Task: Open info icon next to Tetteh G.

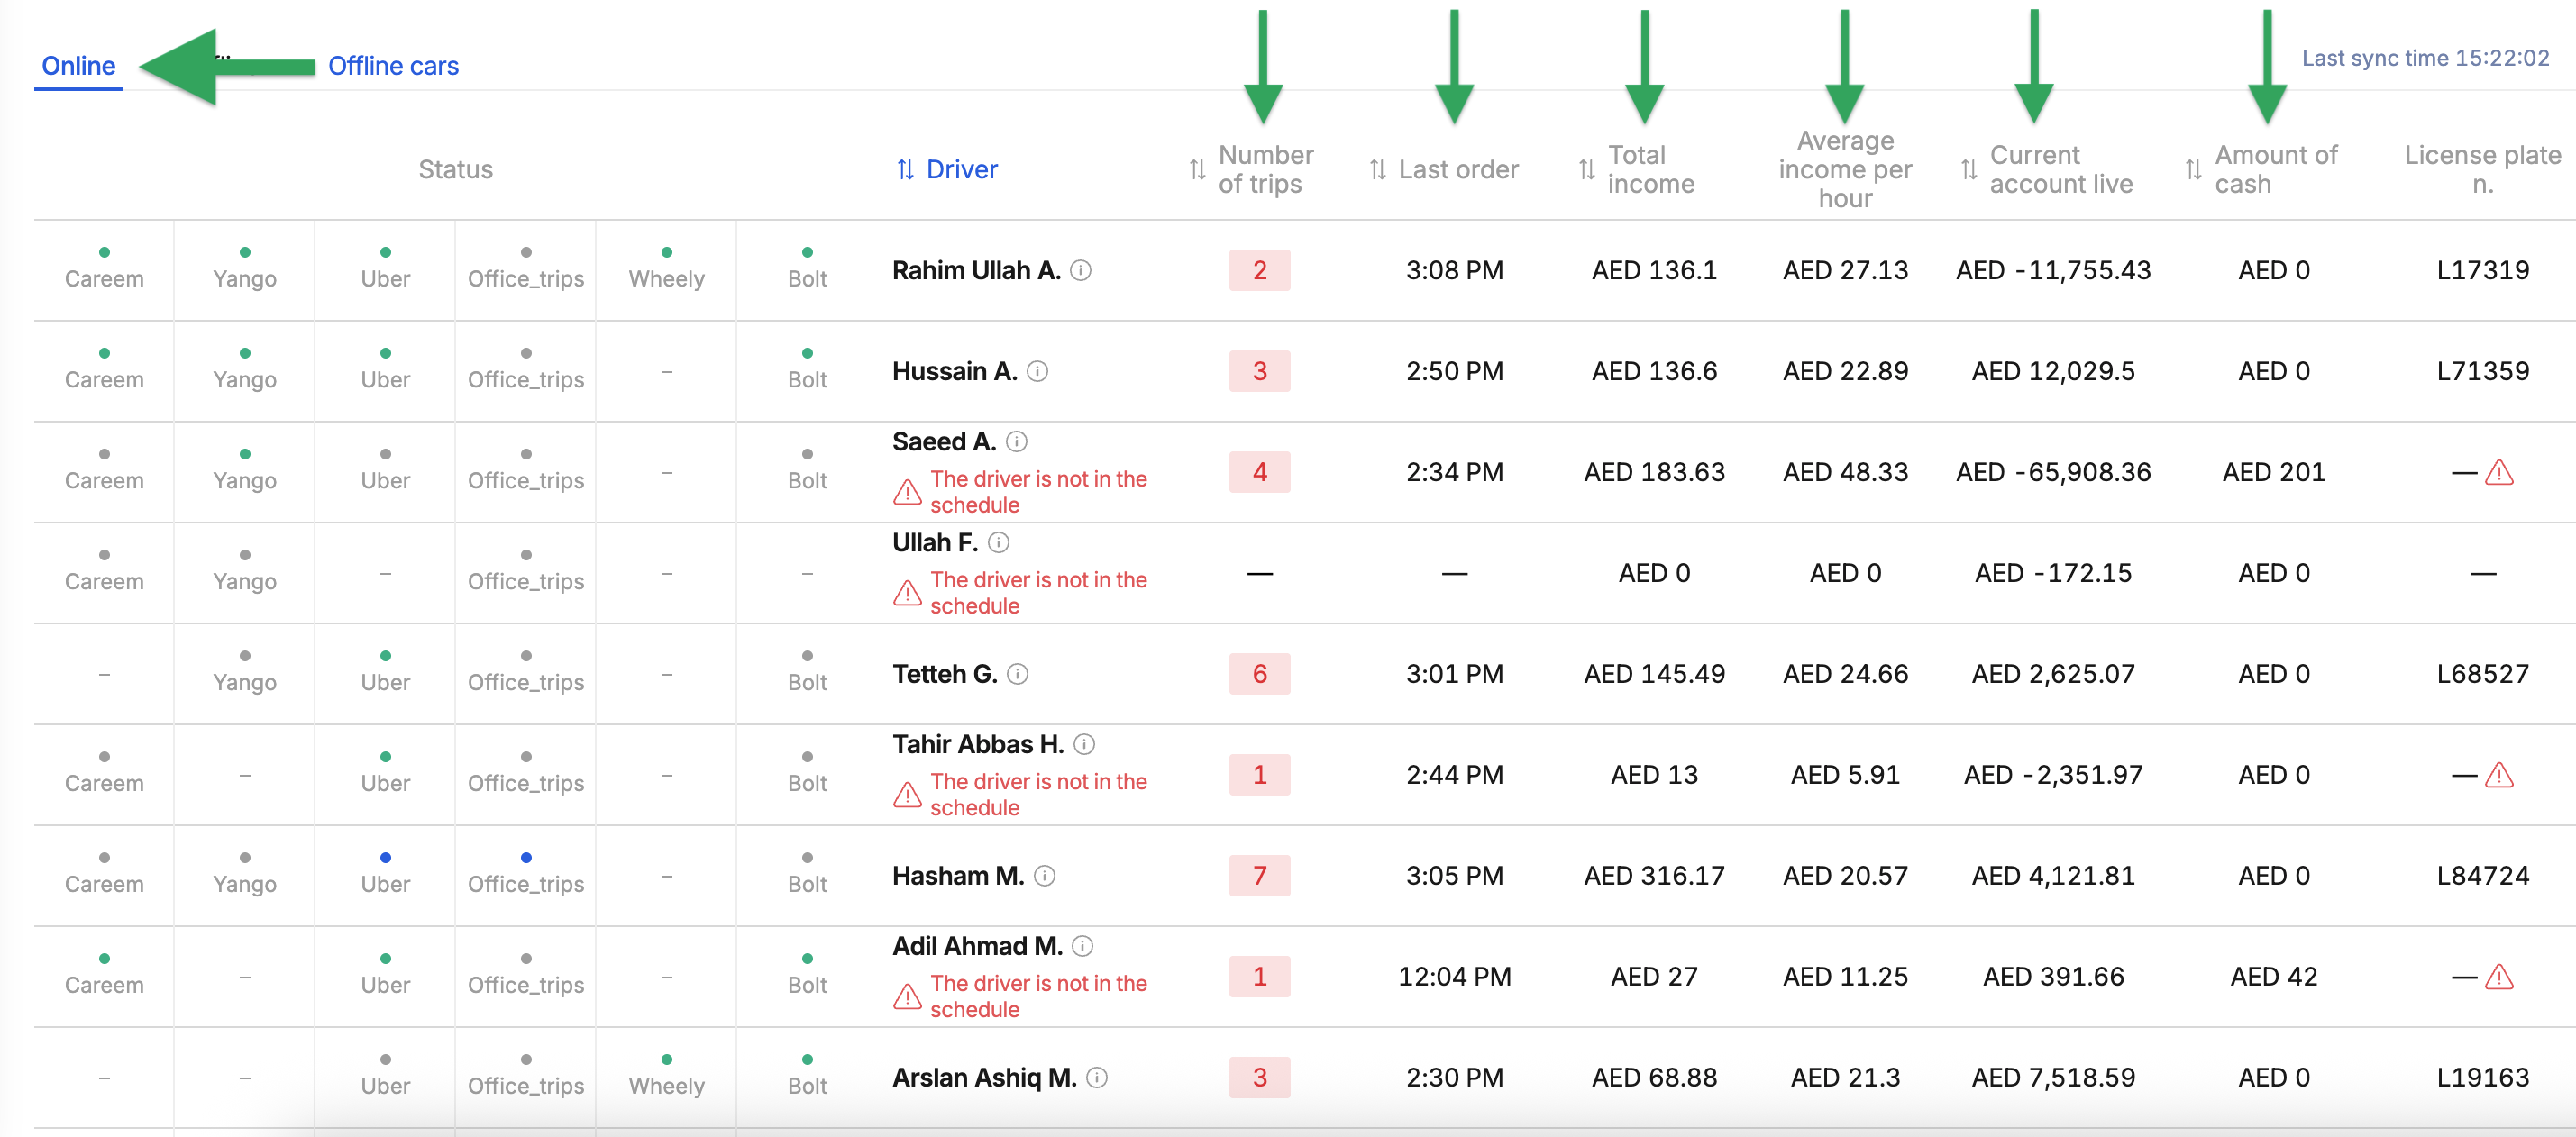Action: (1018, 674)
